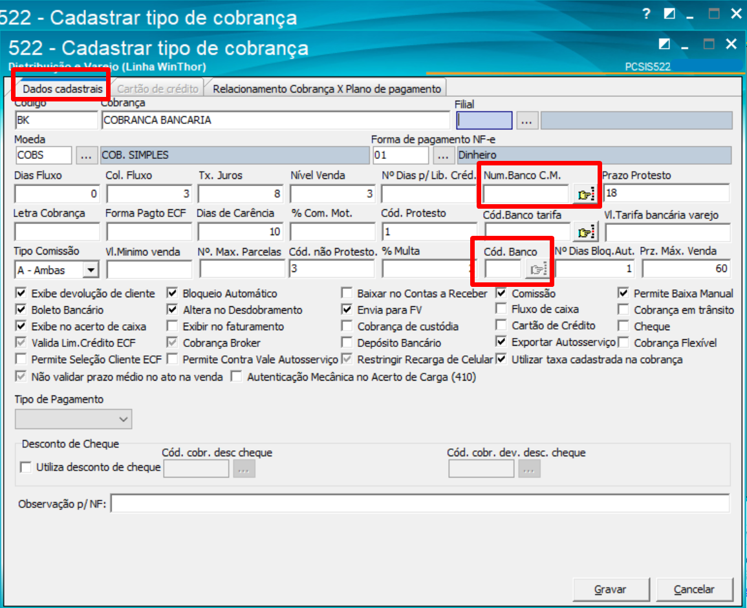
Task: Click the Tx. Juros field
Action: pos(241,194)
